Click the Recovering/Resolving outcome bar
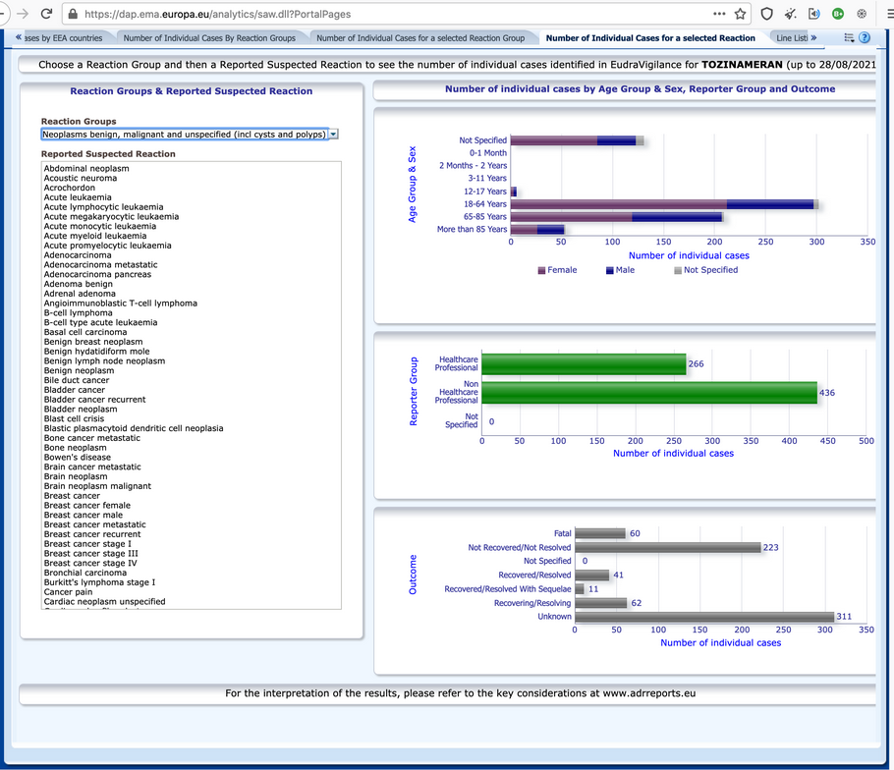This screenshot has width=894, height=770. click(601, 603)
